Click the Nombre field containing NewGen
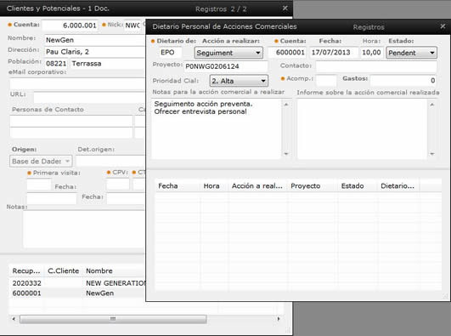 click(95, 40)
